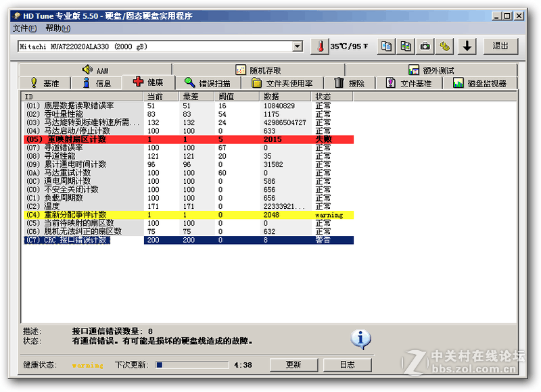Select the (03) 马达旋转到标准转速 row
The image size is (541, 392).
pos(189,122)
